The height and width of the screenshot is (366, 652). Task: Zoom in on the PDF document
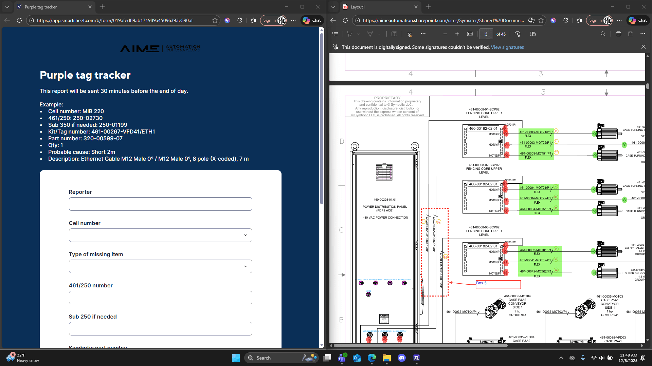coord(457,34)
